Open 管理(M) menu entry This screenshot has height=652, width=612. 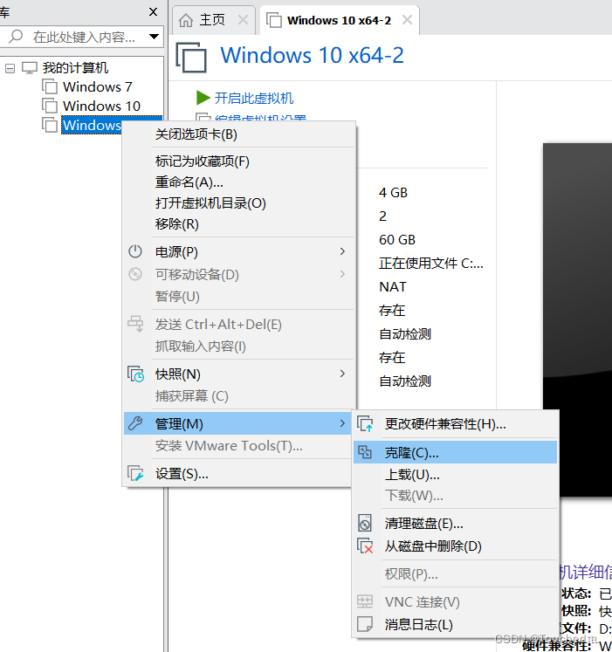[237, 423]
